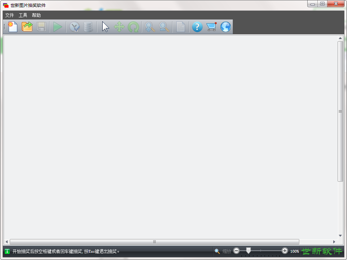Open help with blue question mark
Viewport: 347px width, 260px height.
tap(197, 27)
